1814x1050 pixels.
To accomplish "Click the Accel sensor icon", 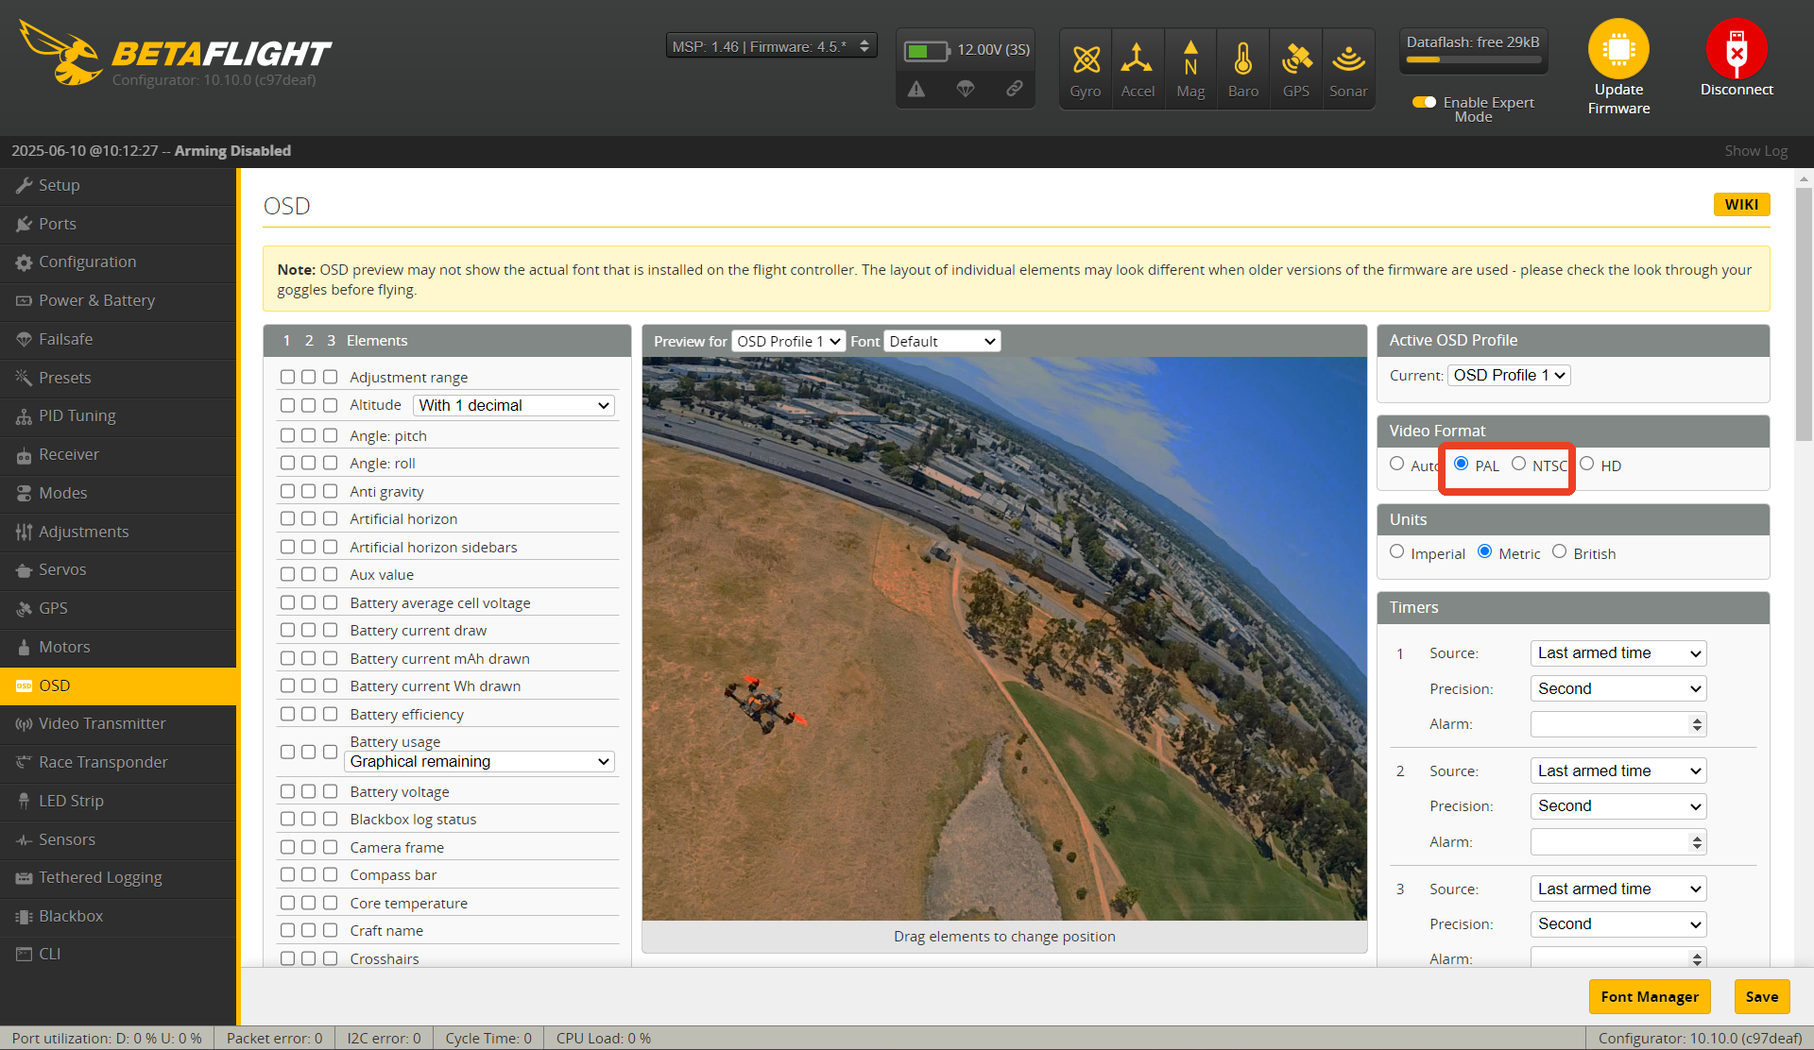I will coord(1137,59).
